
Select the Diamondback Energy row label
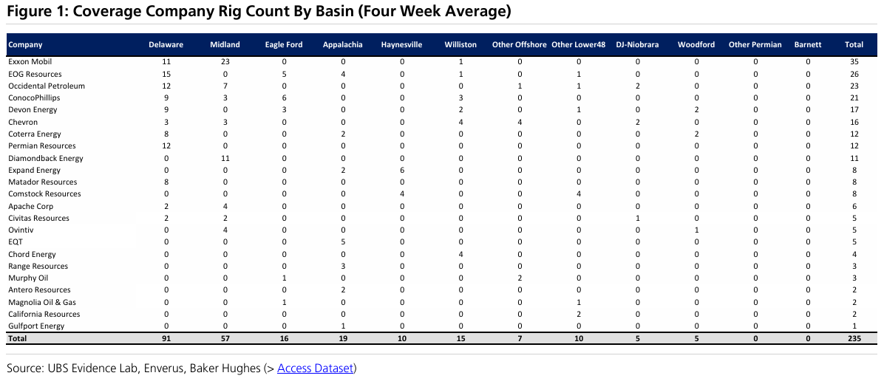tap(46, 158)
